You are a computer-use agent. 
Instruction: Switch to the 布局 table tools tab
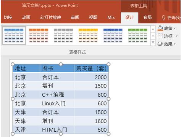(x=147, y=18)
